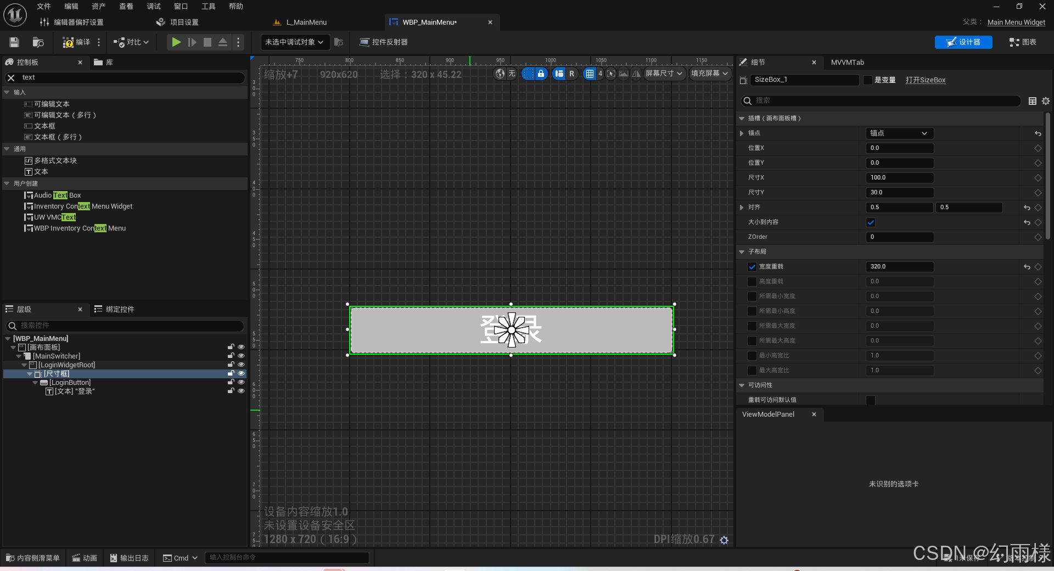Open the diff (对比) dropdown

click(x=131, y=42)
